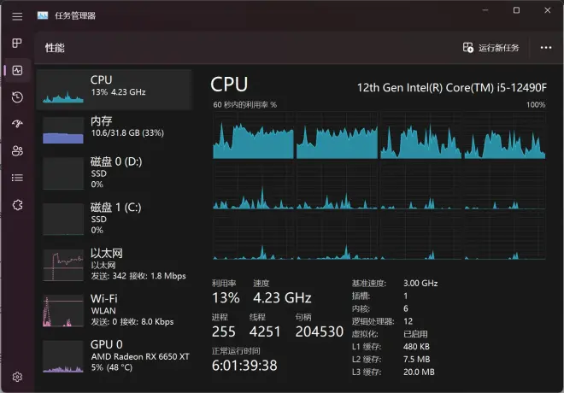Open Task Manager settings gear
564x393 pixels.
(17, 377)
